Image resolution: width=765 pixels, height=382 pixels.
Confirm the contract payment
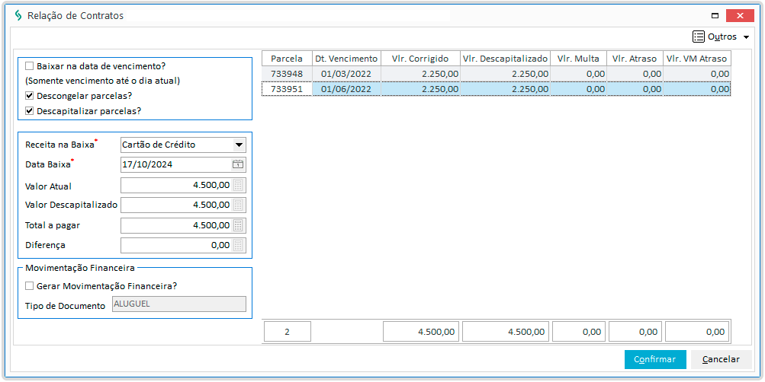[655, 360]
